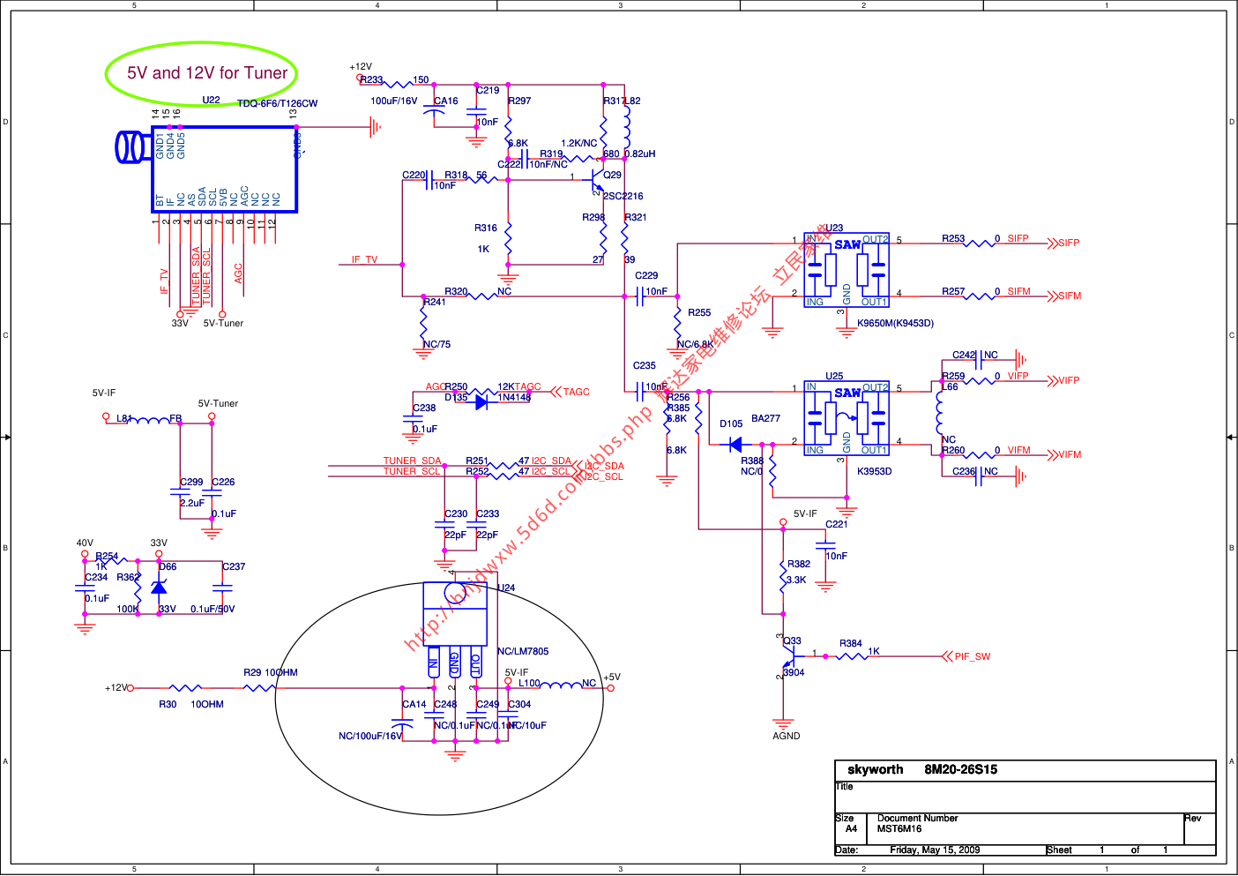The width and height of the screenshot is (1238, 876).
Task: Click the 'Friday, May 15, 2009' date
Action: point(935,850)
